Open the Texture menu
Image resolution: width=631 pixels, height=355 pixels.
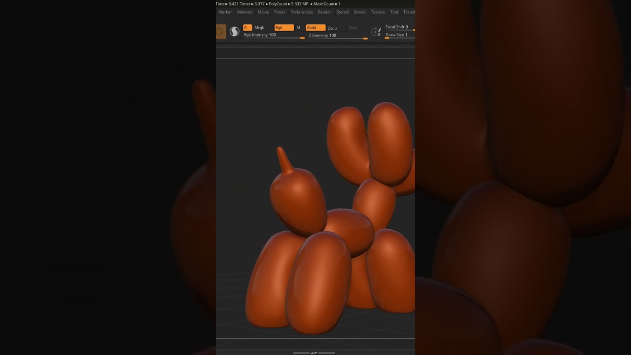[x=378, y=12]
